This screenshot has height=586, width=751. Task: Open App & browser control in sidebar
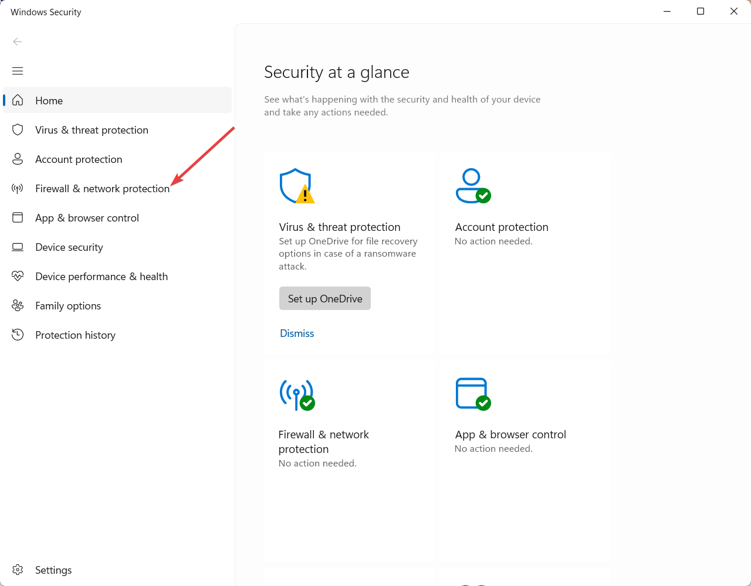117,217
